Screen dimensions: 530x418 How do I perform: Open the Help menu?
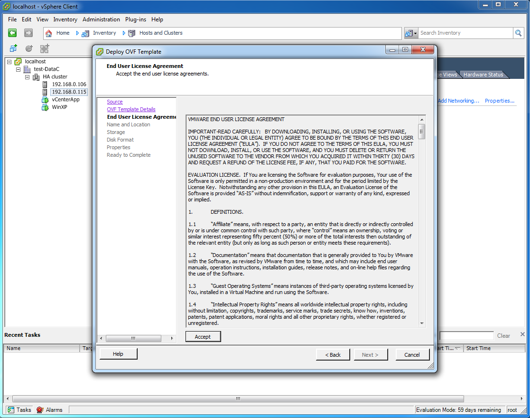157,19
